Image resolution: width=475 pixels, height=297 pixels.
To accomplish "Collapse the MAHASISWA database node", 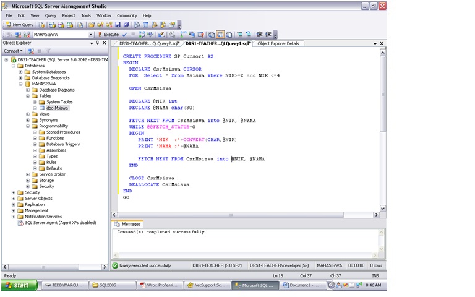I will (x=20, y=84).
